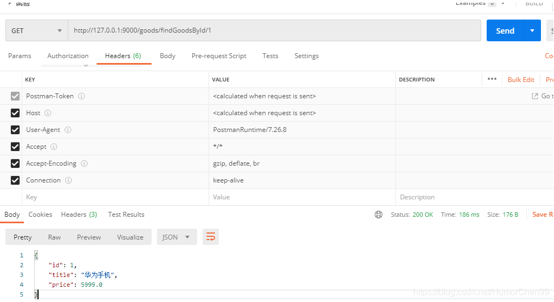Select the Pretty view mode
554x302 pixels.
point(23,237)
